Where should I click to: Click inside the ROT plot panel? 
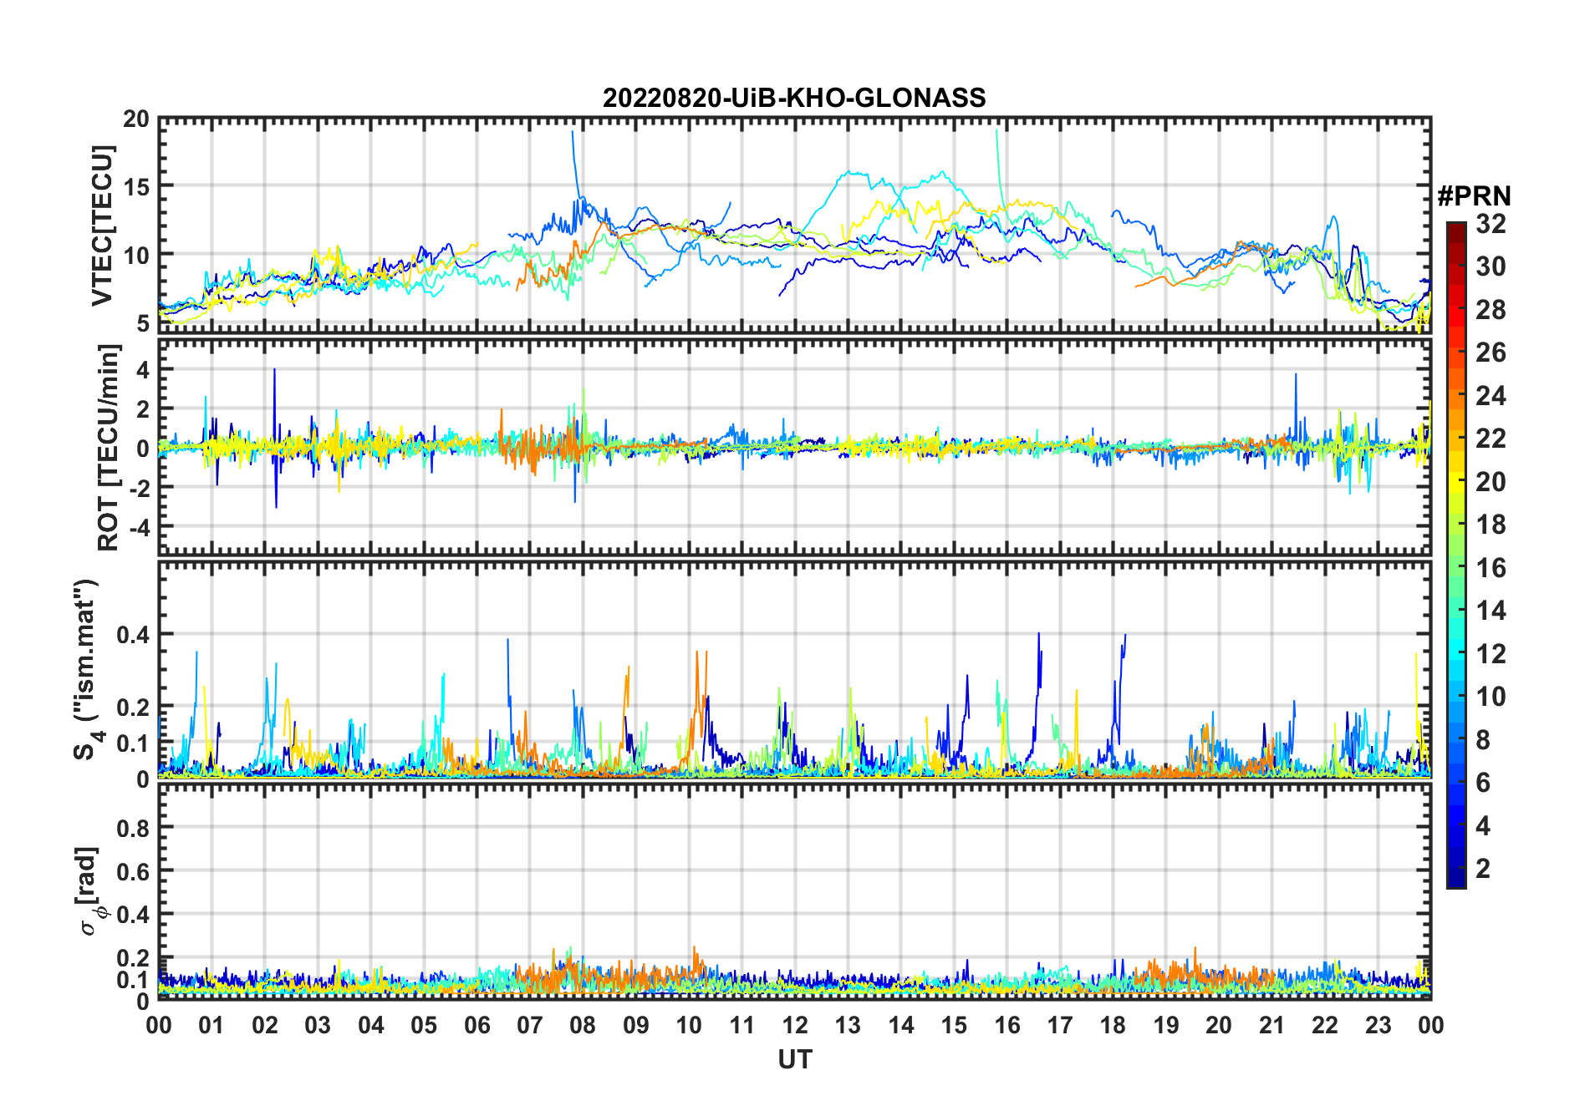tap(794, 447)
